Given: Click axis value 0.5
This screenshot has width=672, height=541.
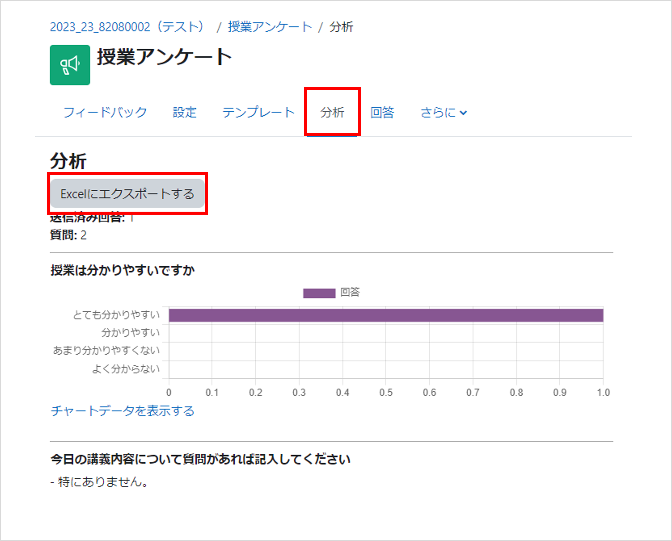Looking at the screenshot, I should 386,392.
